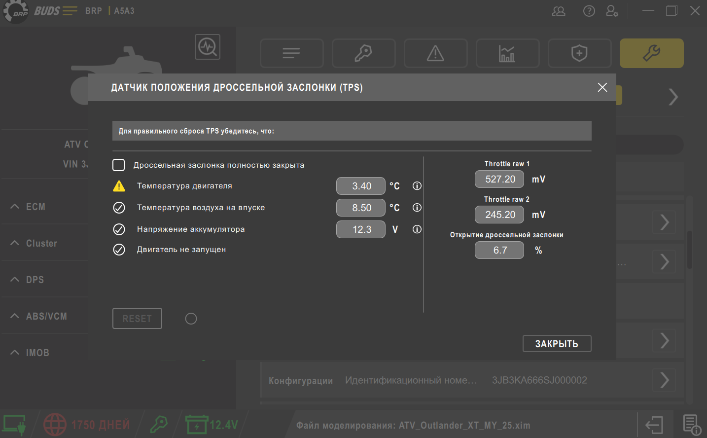Click the Throttle raw 1 value field

tap(499, 179)
